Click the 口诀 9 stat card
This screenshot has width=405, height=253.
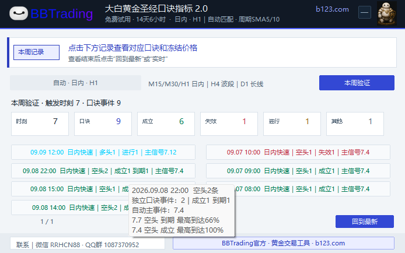click(103, 124)
